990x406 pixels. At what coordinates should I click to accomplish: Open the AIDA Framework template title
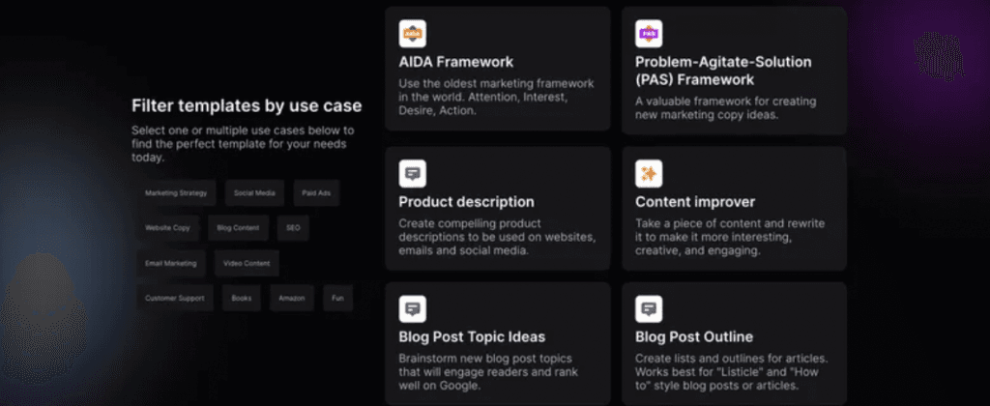(456, 62)
